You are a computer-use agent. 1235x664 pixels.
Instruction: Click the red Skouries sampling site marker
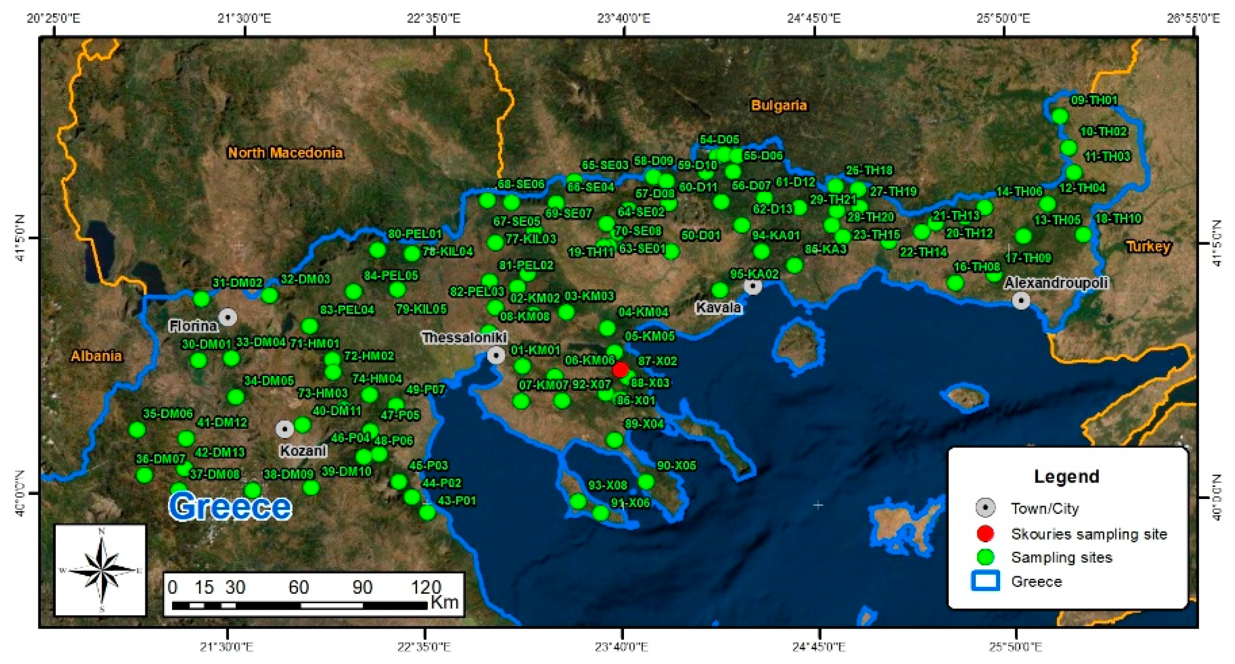pos(620,369)
